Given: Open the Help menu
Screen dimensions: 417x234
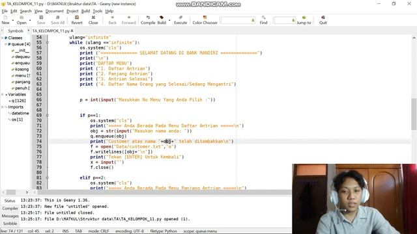Looking at the screenshot, I should pos(109,11).
